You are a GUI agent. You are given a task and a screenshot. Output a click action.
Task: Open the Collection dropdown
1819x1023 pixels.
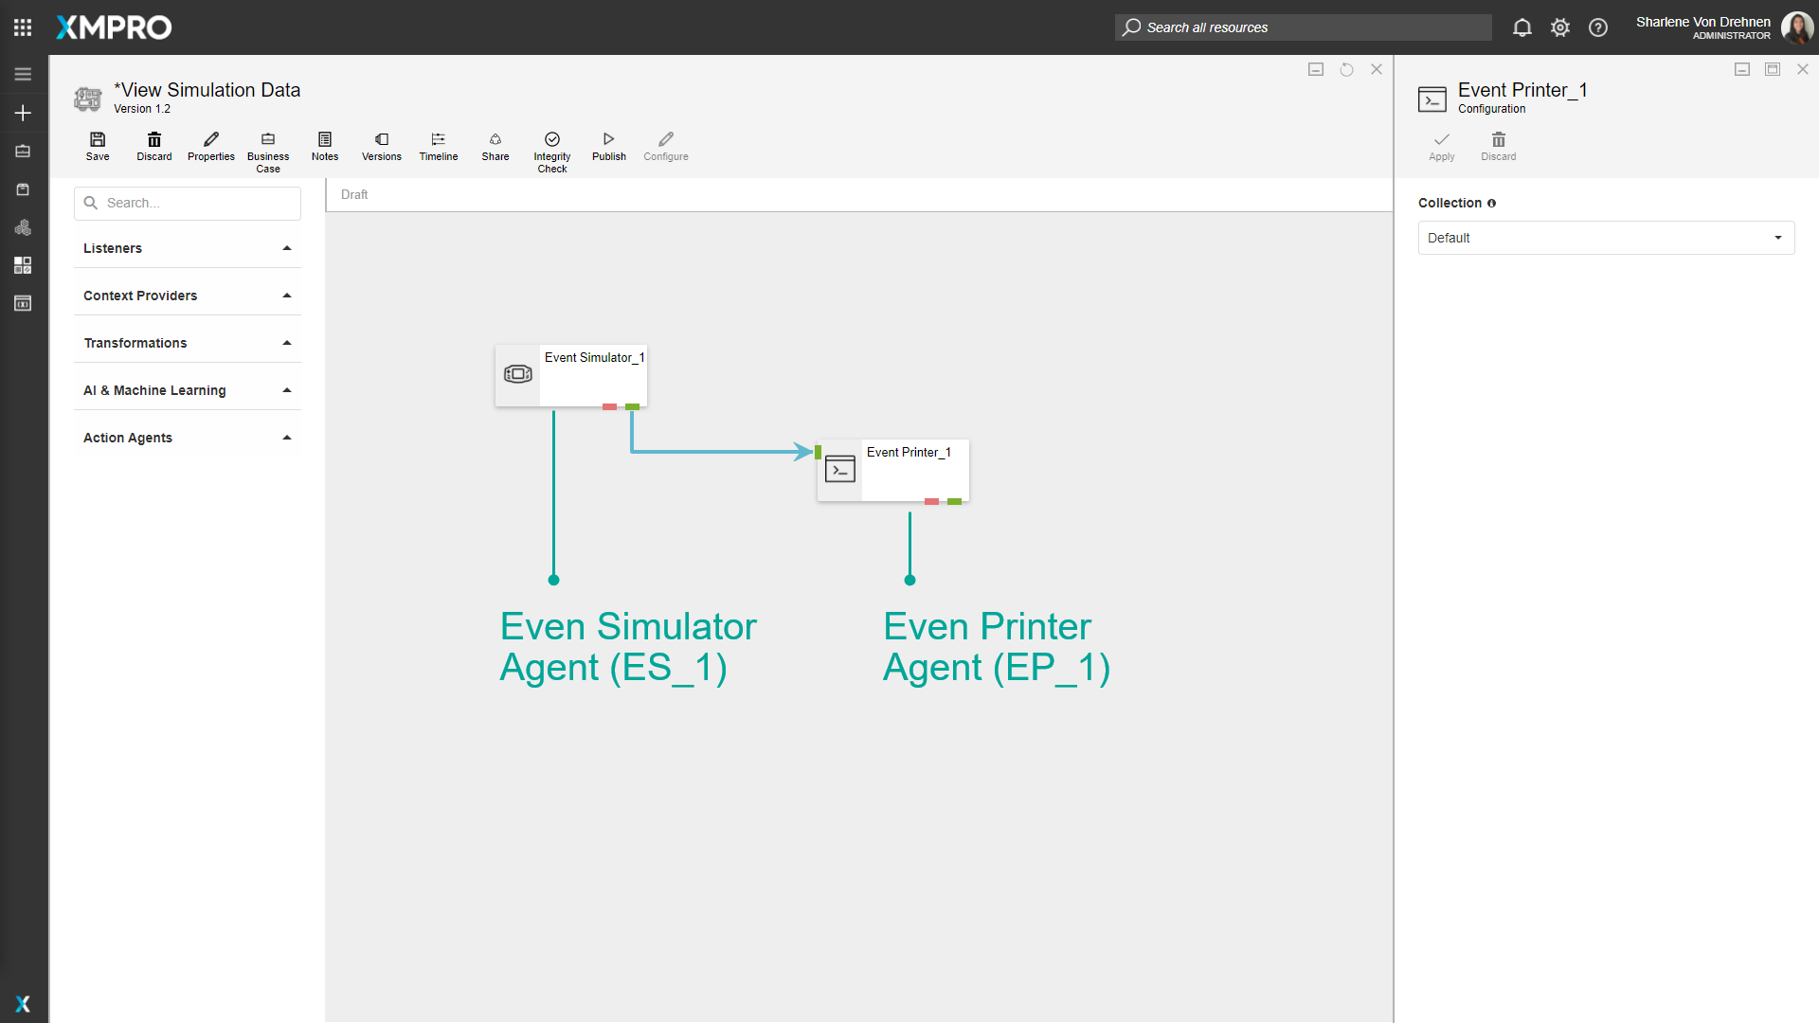[1606, 238]
